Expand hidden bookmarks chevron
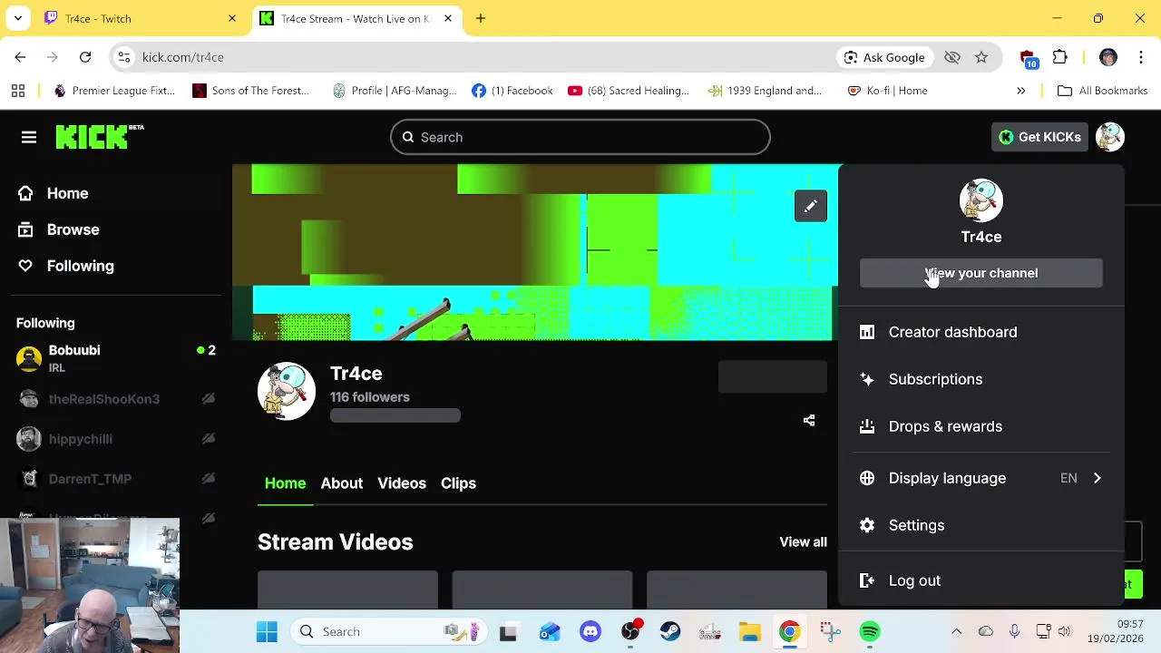 (1020, 91)
